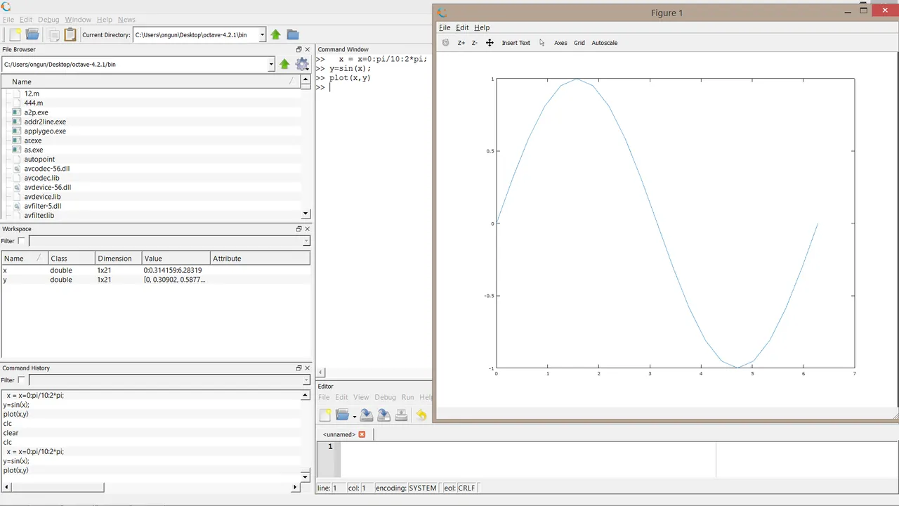Select 'clear' entry in Command History
The image size is (899, 506).
pos(11,433)
